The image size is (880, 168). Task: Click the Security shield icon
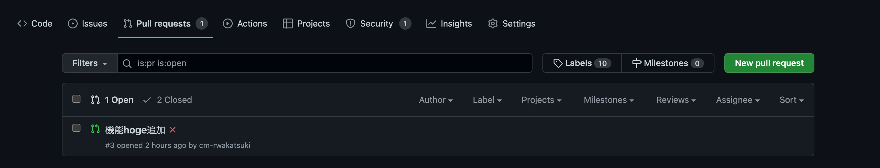point(350,23)
